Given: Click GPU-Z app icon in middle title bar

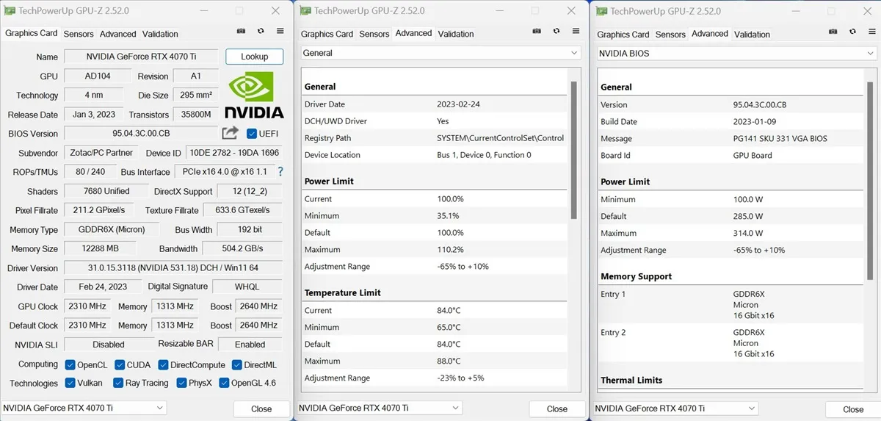Looking at the screenshot, I should (305, 10).
